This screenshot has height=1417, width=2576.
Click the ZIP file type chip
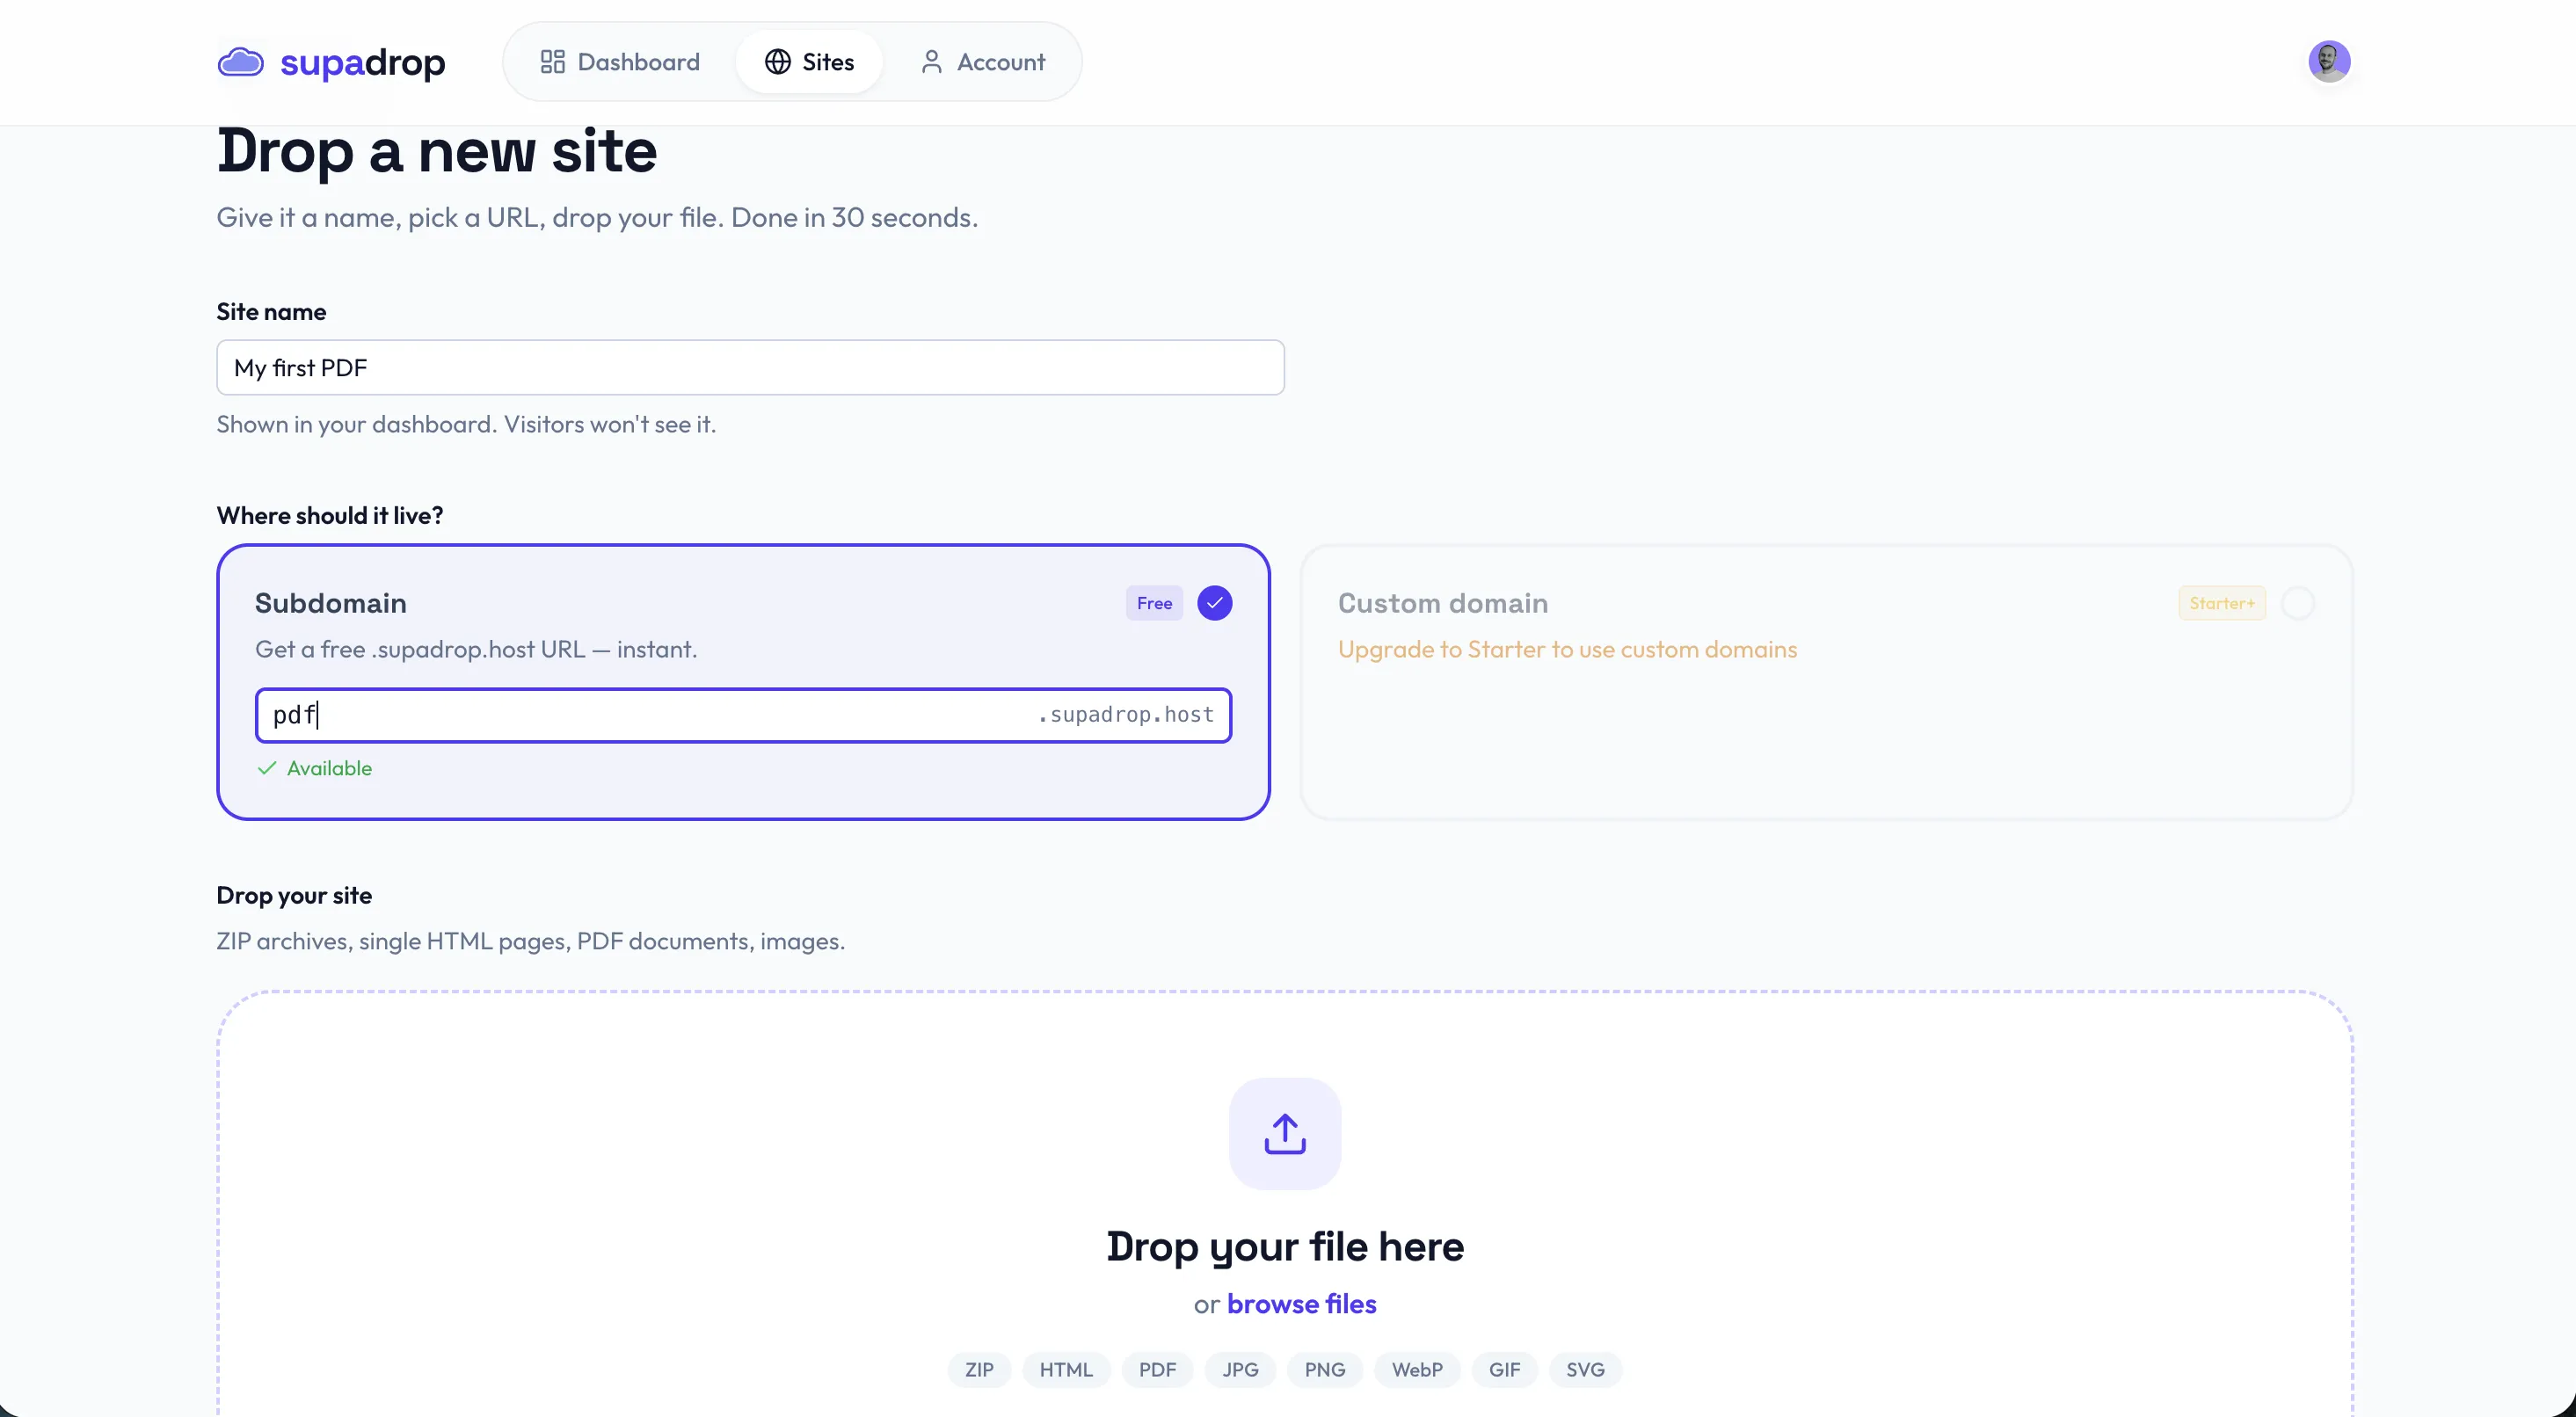pos(979,1370)
